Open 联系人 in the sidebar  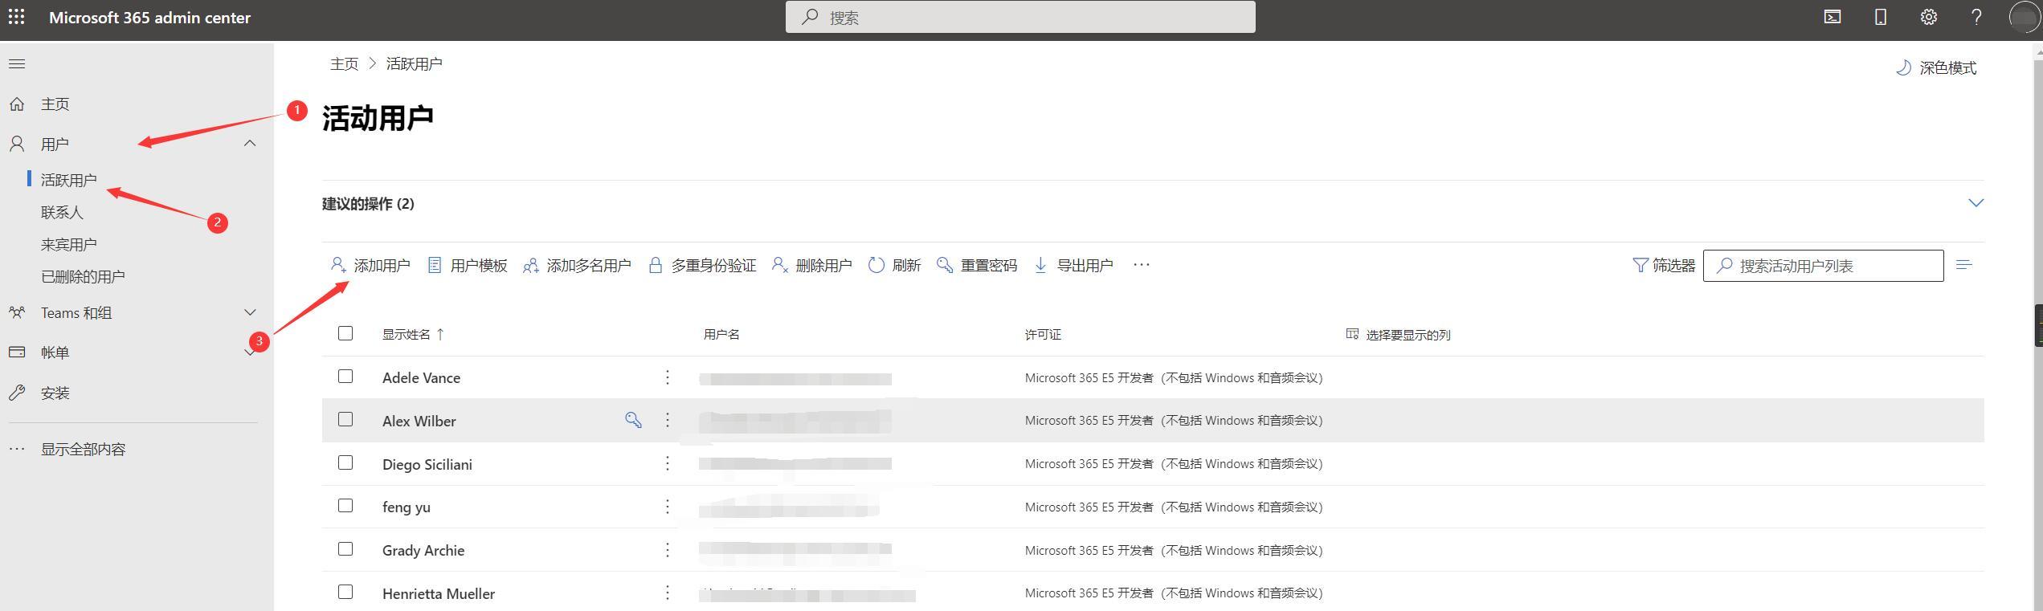point(62,212)
